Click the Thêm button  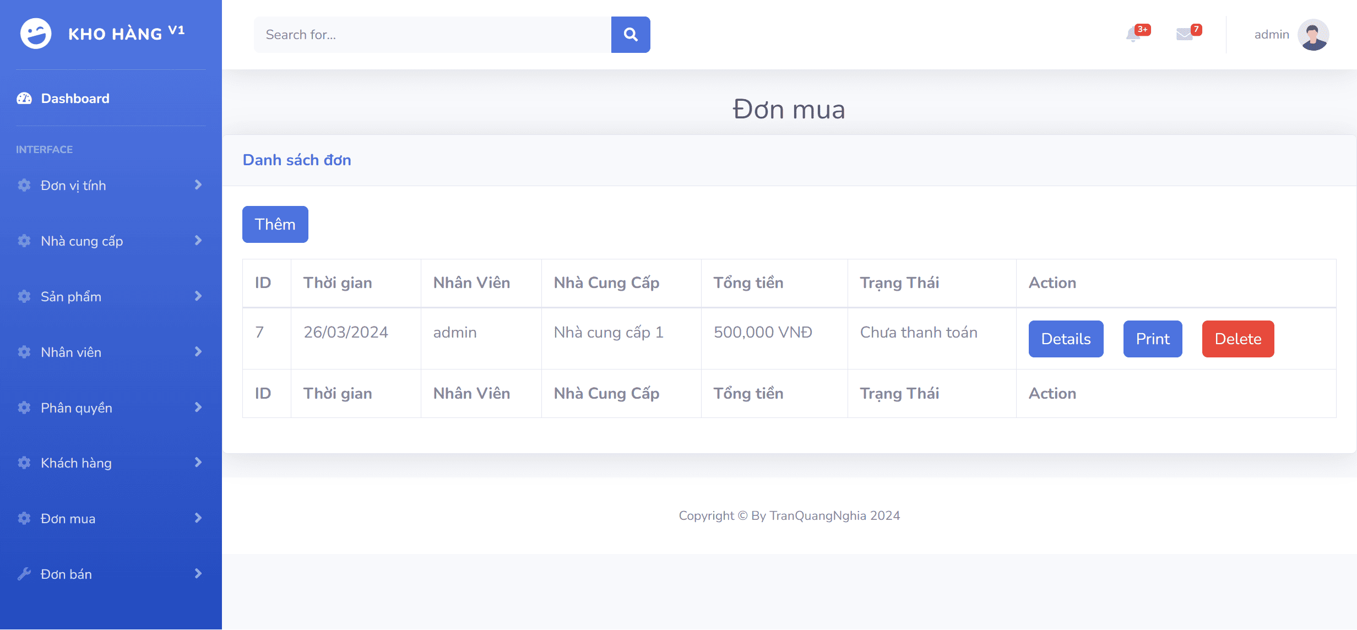pyautogui.click(x=275, y=224)
